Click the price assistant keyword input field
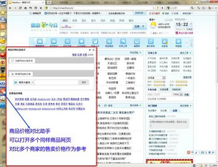Screen dimensions: 218x167 click(56, 82)
